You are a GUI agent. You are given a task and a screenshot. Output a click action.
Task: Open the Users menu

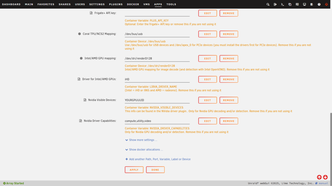(x=80, y=4)
